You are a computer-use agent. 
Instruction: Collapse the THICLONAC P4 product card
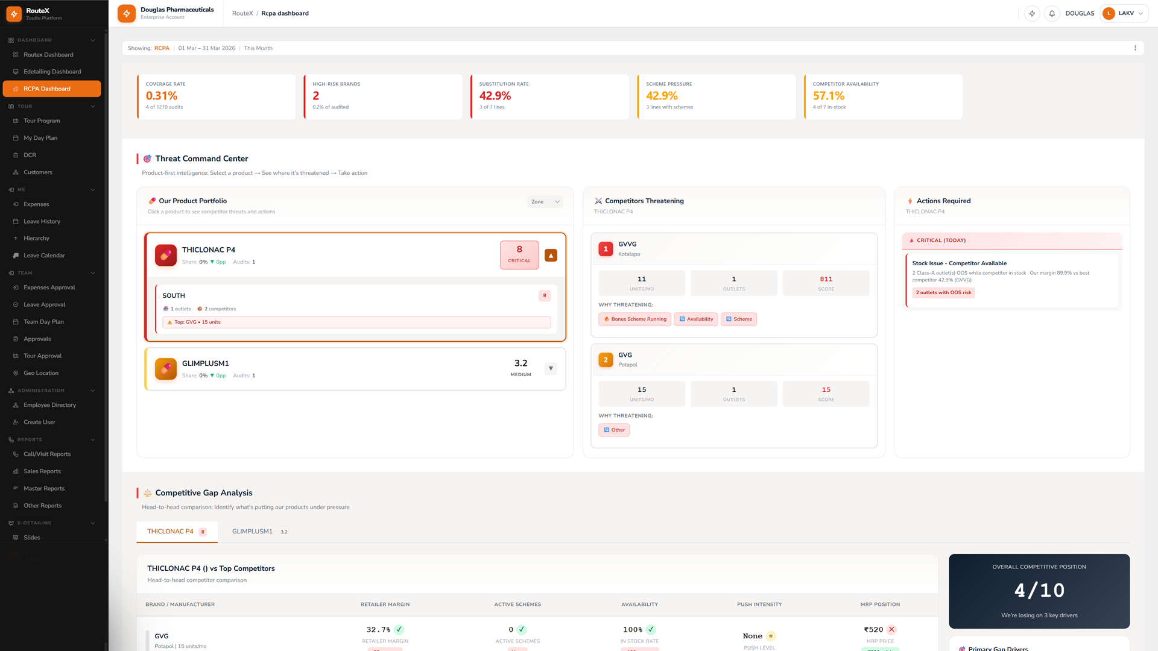click(551, 255)
